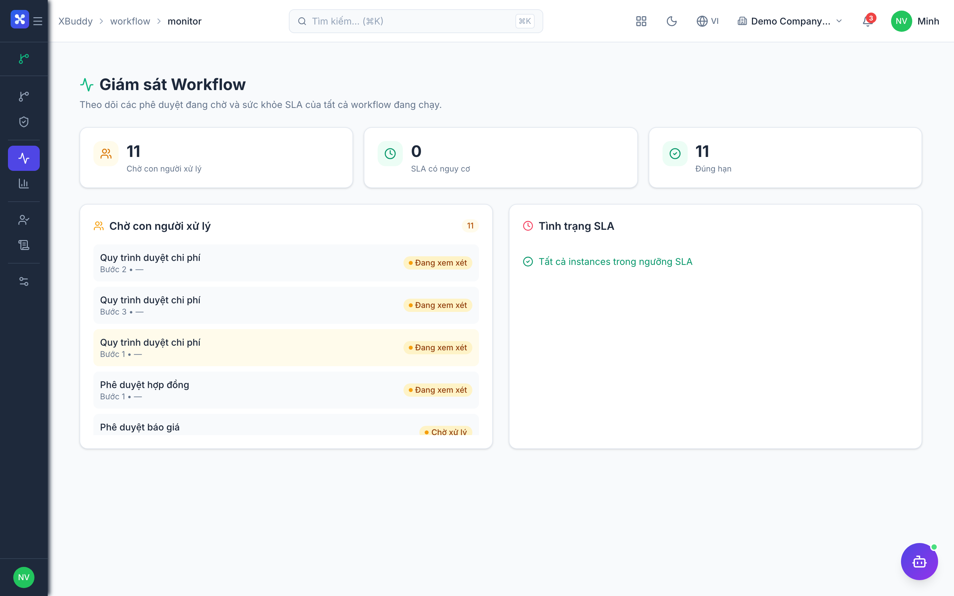Image resolution: width=954 pixels, height=596 pixels.
Task: Open the user check sidebar icon
Action: (24, 220)
